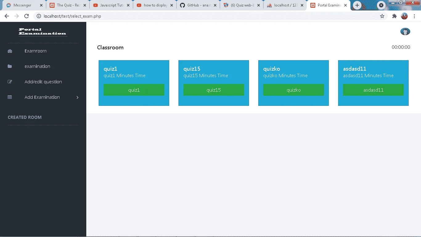Close The Quiz tab
This screenshot has height=237, width=421.
tap(85, 5)
